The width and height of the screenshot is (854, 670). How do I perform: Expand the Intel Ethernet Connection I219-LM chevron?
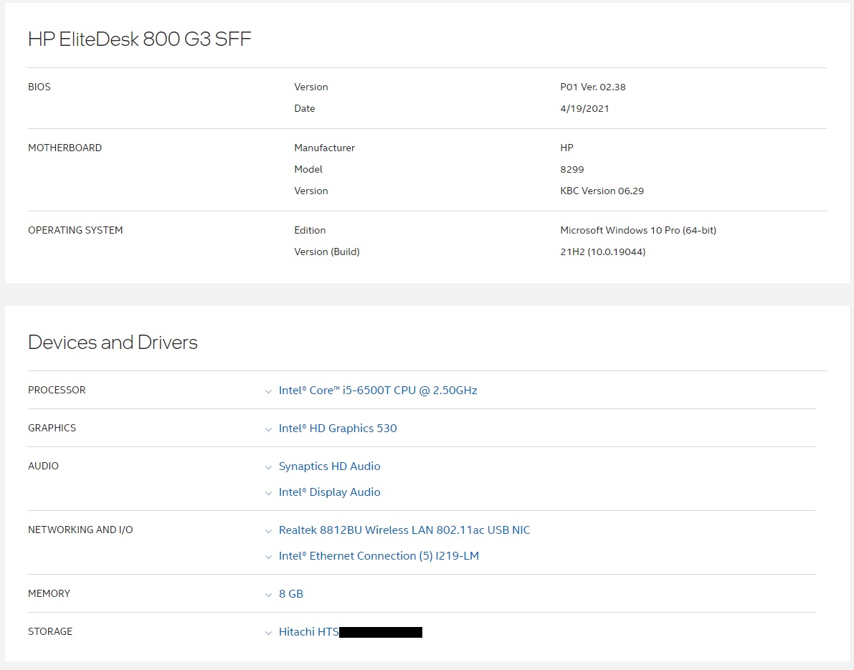[268, 557]
